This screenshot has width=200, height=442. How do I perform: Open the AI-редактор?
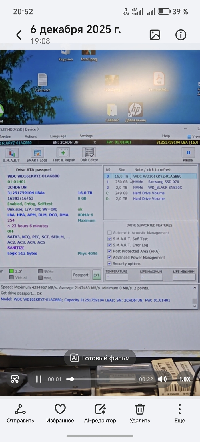coord(100,414)
